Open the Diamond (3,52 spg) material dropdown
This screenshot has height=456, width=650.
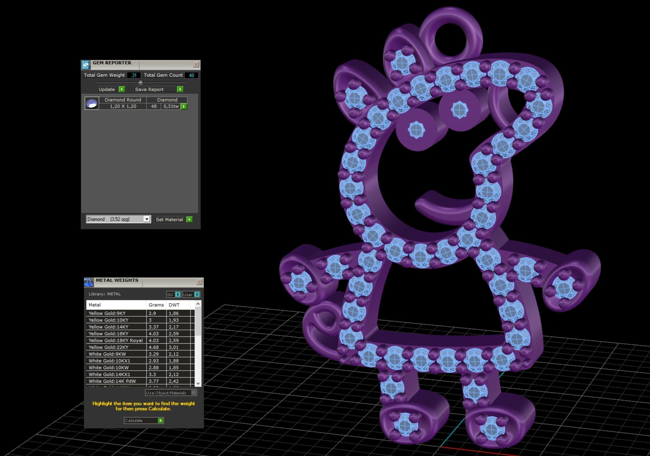tap(146, 219)
